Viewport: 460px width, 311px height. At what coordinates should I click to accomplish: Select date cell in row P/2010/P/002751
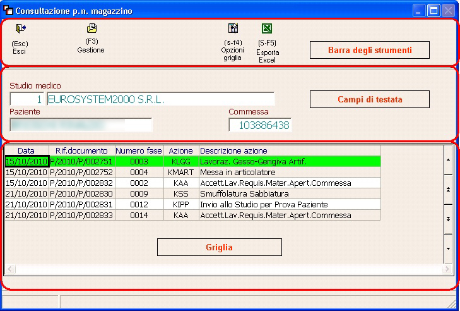point(27,161)
